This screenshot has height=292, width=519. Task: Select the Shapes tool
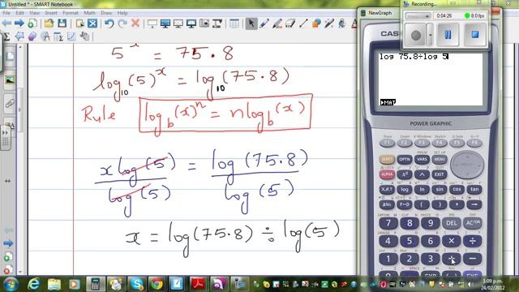316,24
